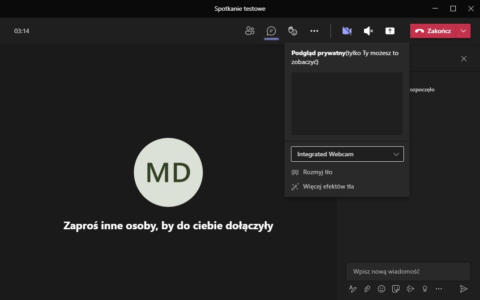This screenshot has width=480, height=300.
Task: Open raise hand and reactions menu
Action: click(292, 31)
